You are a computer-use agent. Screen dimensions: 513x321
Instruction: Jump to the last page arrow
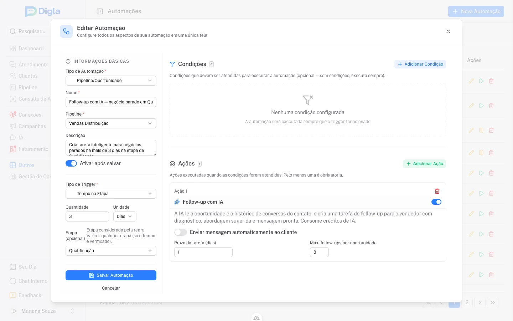point(493,302)
